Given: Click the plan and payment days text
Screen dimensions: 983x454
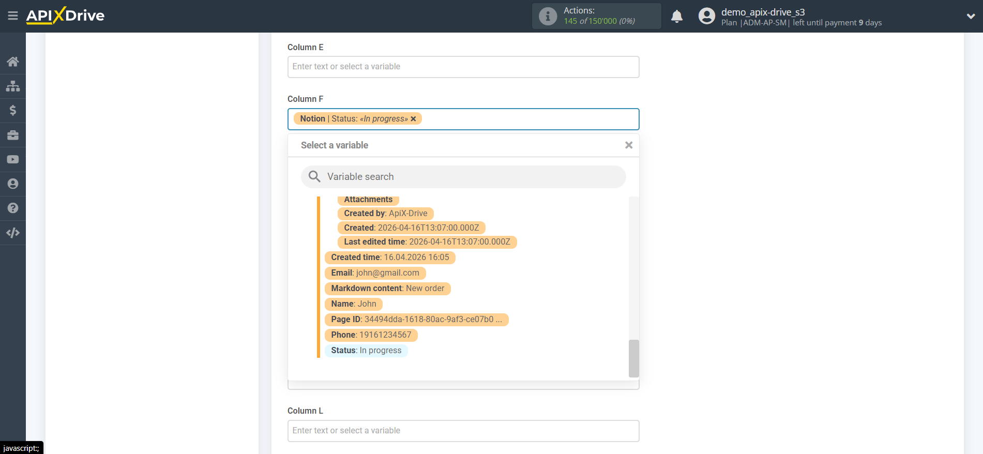Looking at the screenshot, I should 801,23.
